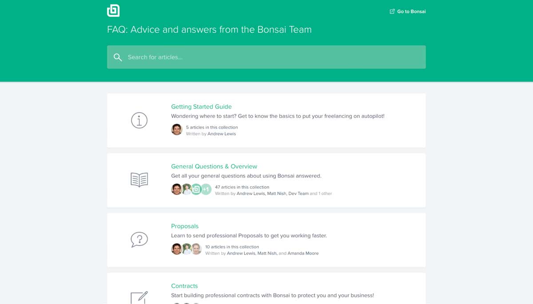This screenshot has height=304, width=533.
Task: Click the Bonsai logo in the header
Action: tap(113, 10)
